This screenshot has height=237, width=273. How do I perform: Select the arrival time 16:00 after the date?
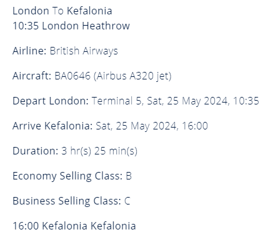(x=195, y=126)
